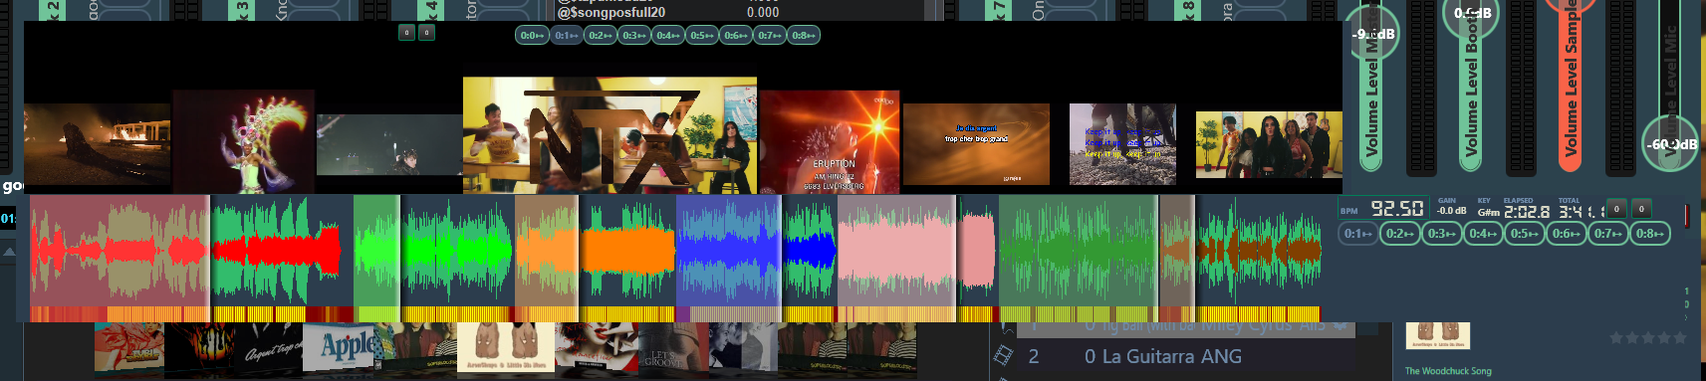Image resolution: width=1706 pixels, height=381 pixels.
Task: Jump to cue point 0:7 in top row
Action: tap(769, 36)
